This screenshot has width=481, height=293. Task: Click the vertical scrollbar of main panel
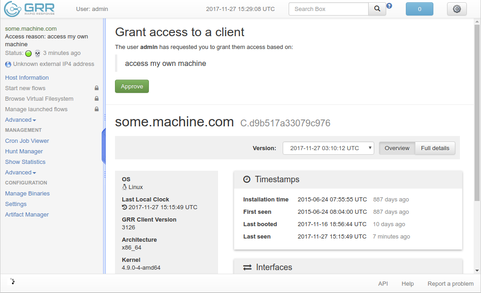(x=477, y=113)
